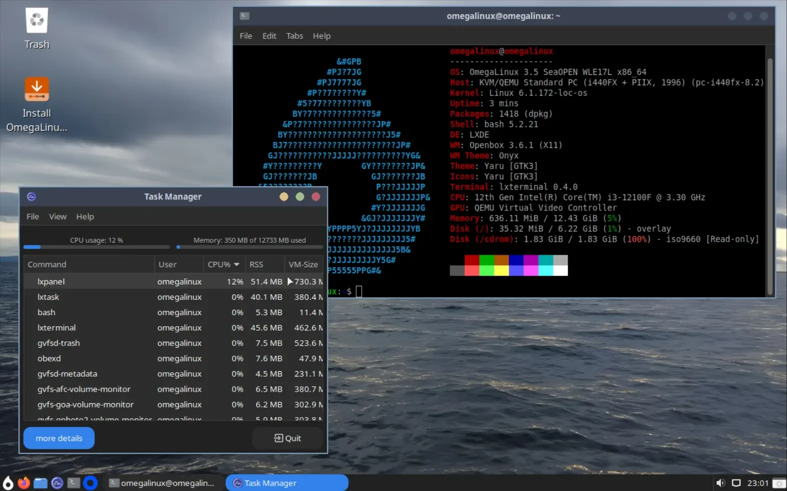Click the network monitor icon in the system tray
This screenshot has height=491, width=787.
[736, 483]
